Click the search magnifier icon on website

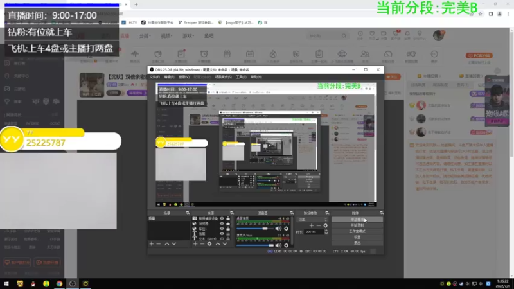pos(344,36)
